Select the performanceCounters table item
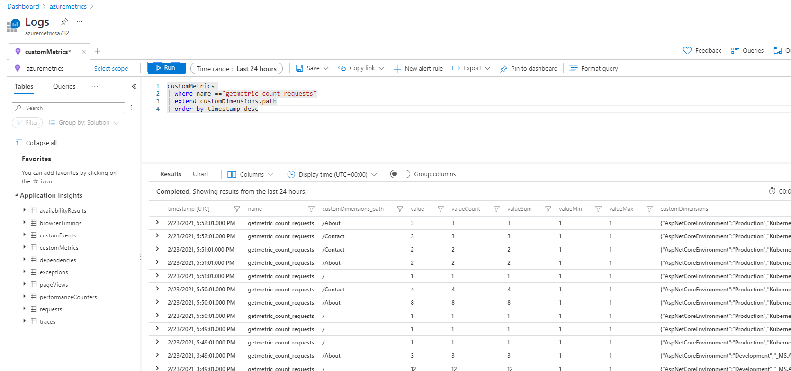Image resolution: width=791 pixels, height=371 pixels. pos(68,297)
